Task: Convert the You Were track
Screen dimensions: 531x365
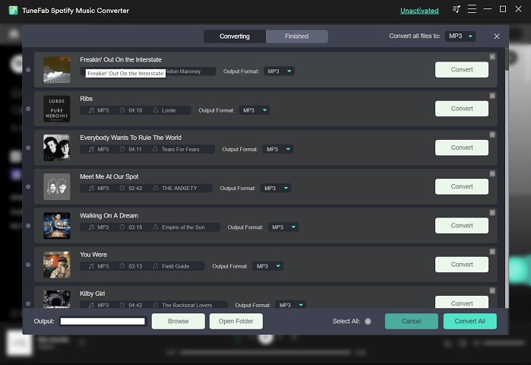Action: [462, 265]
